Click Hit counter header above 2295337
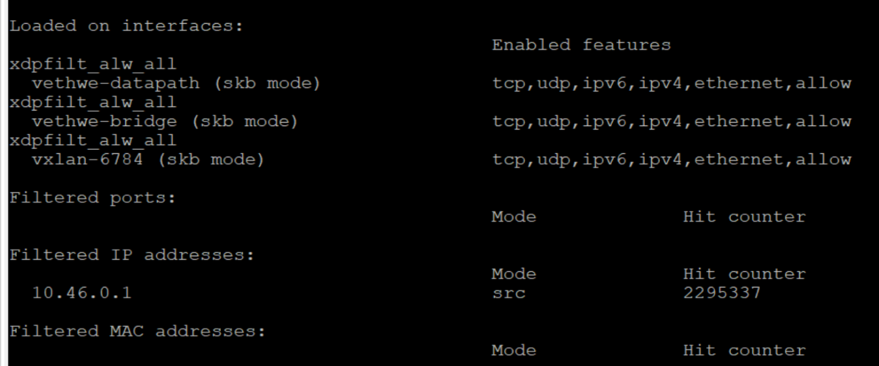The height and width of the screenshot is (366, 879). click(x=744, y=274)
